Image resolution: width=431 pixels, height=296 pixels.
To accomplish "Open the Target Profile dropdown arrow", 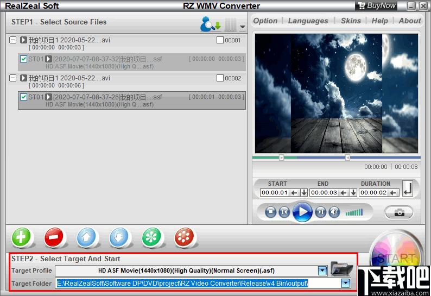I will pos(322,270).
